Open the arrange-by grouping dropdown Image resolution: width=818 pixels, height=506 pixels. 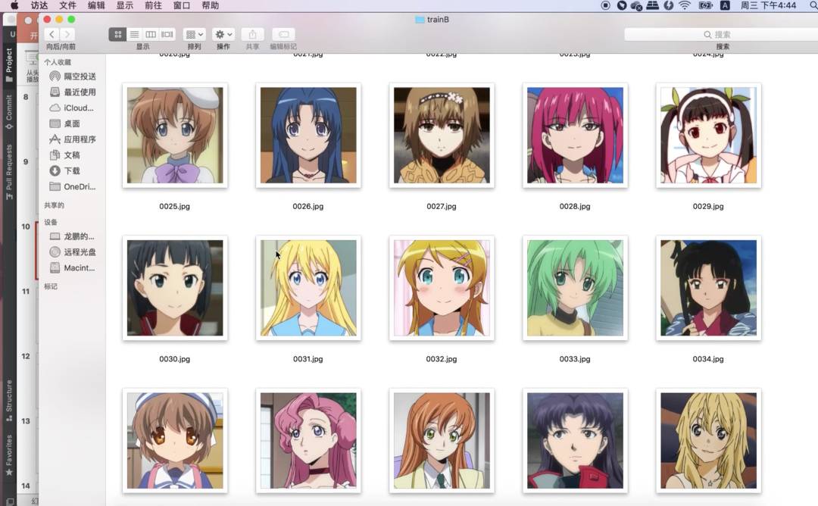(194, 34)
